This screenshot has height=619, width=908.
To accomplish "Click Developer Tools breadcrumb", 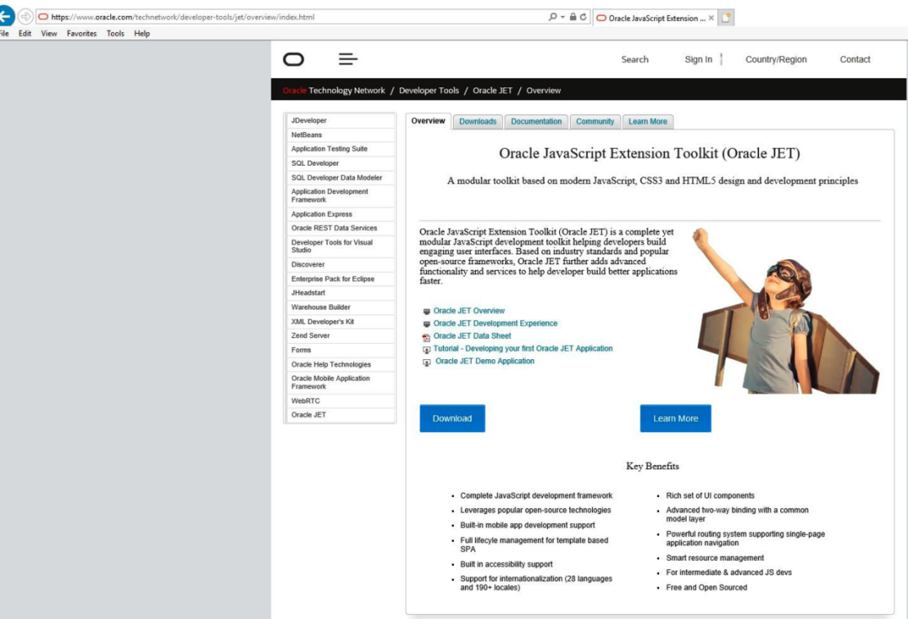I will [x=429, y=90].
